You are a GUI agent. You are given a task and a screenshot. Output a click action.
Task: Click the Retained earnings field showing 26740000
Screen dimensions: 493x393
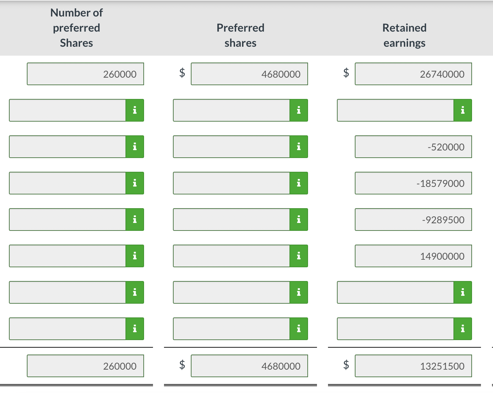click(413, 74)
